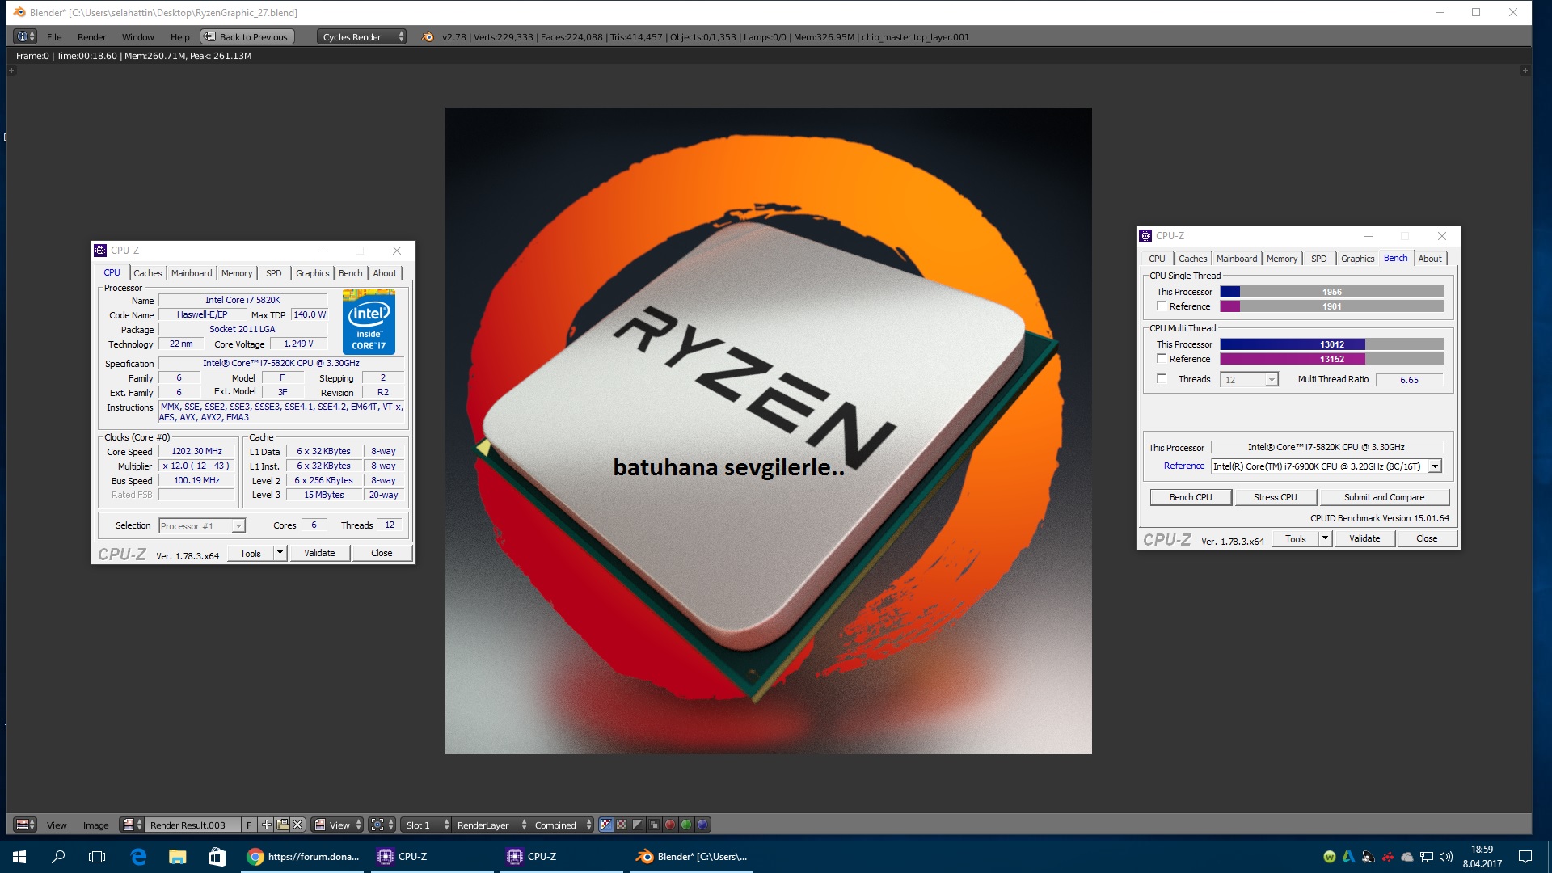
Task: Open the Cycles Render engine dropdown
Action: point(361,36)
